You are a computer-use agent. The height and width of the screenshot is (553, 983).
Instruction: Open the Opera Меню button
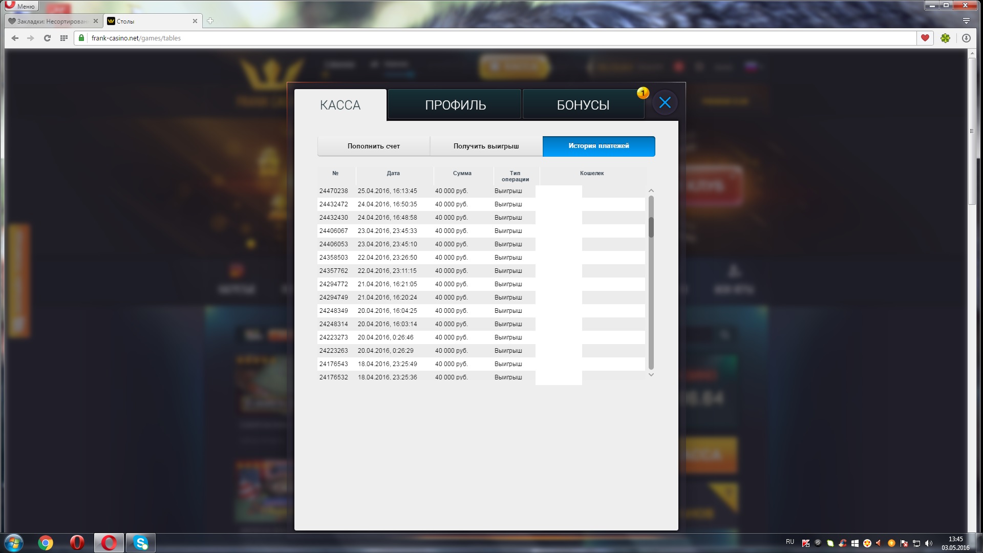[22, 6]
